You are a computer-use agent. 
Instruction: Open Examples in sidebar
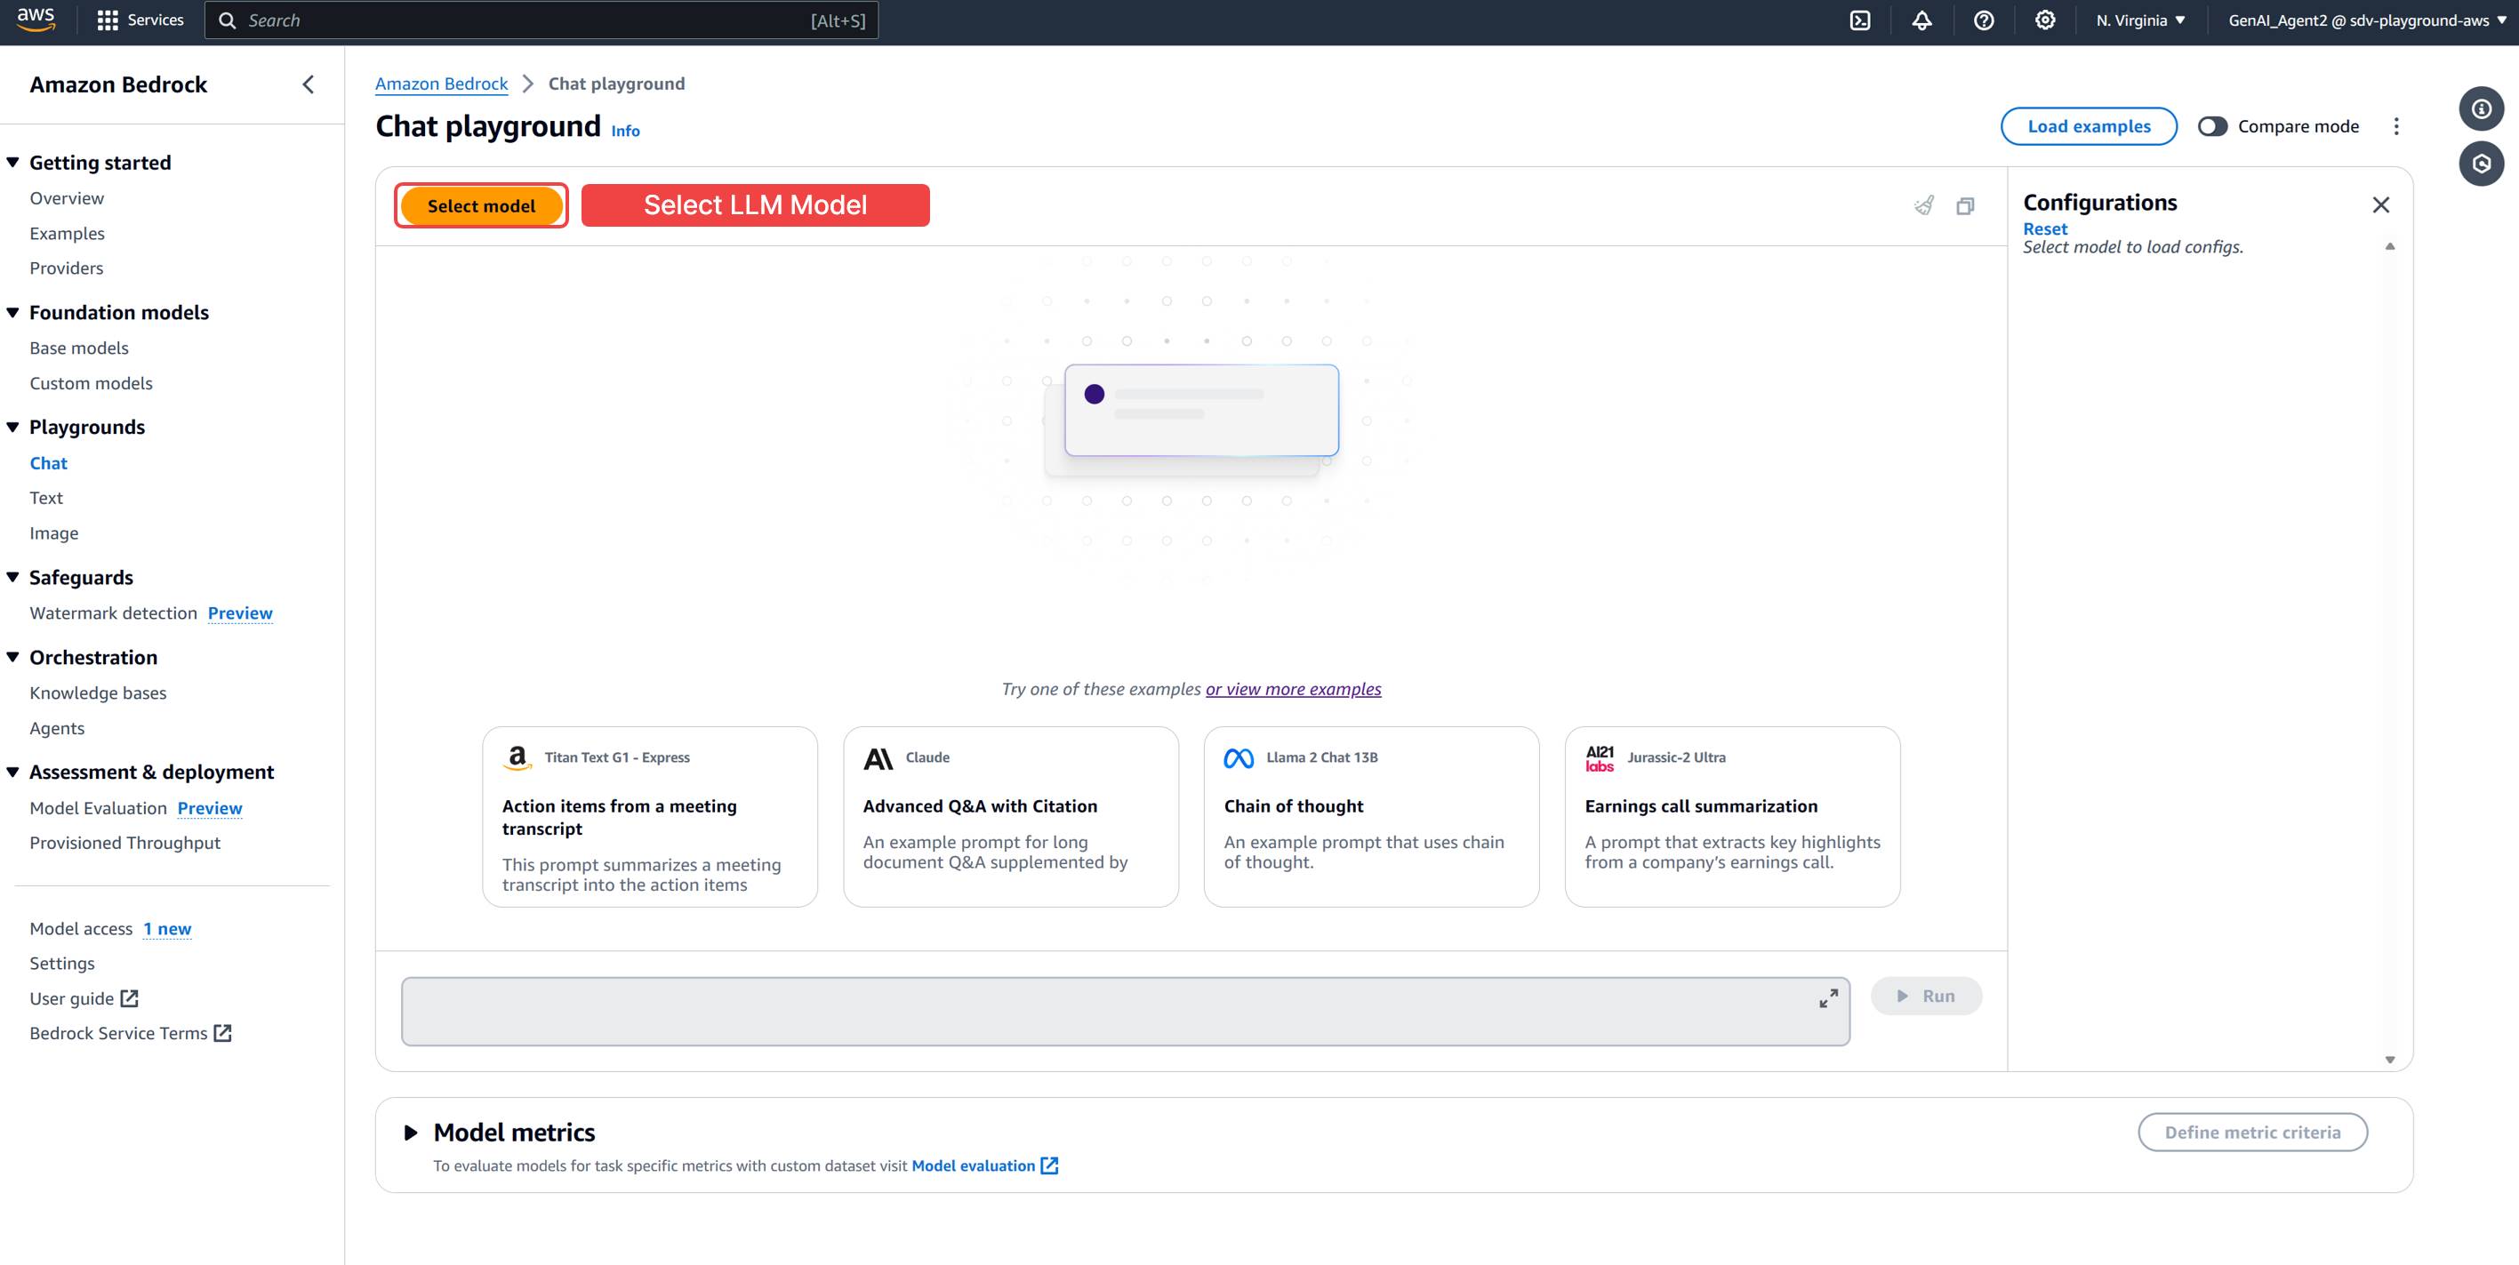(x=67, y=234)
